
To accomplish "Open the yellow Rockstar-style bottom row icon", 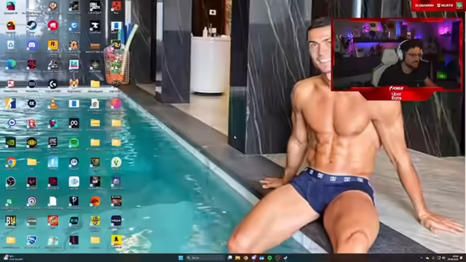I will (116, 240).
